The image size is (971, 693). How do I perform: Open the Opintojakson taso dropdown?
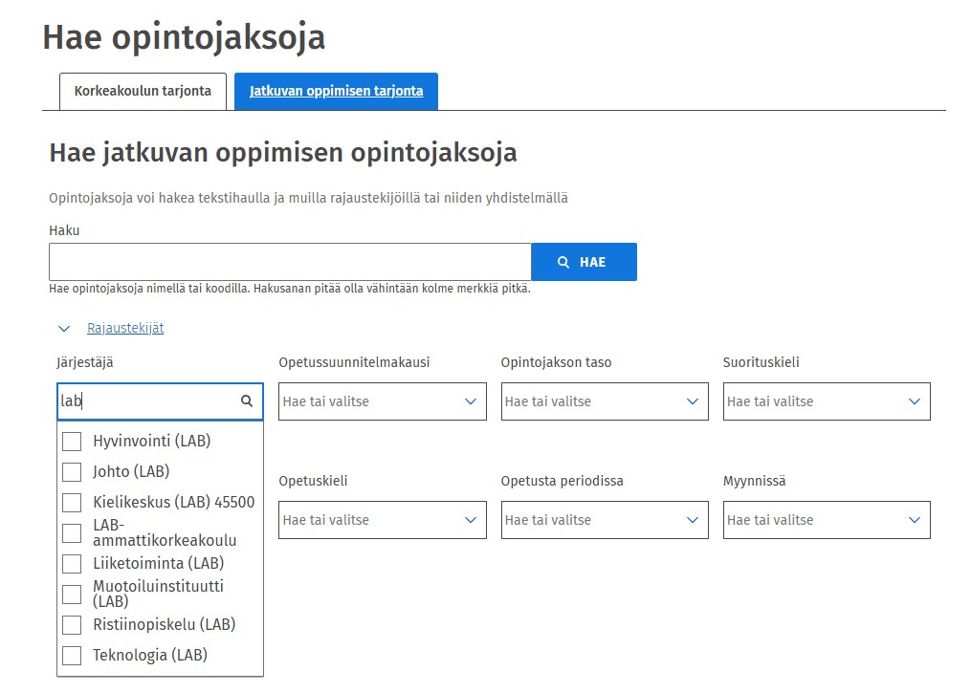605,401
